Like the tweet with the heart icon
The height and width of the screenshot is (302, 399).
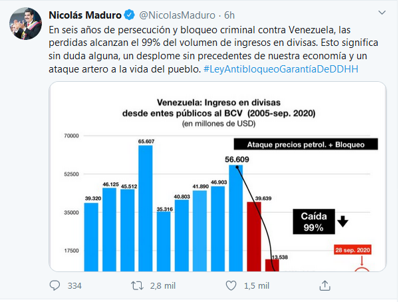tap(231, 286)
